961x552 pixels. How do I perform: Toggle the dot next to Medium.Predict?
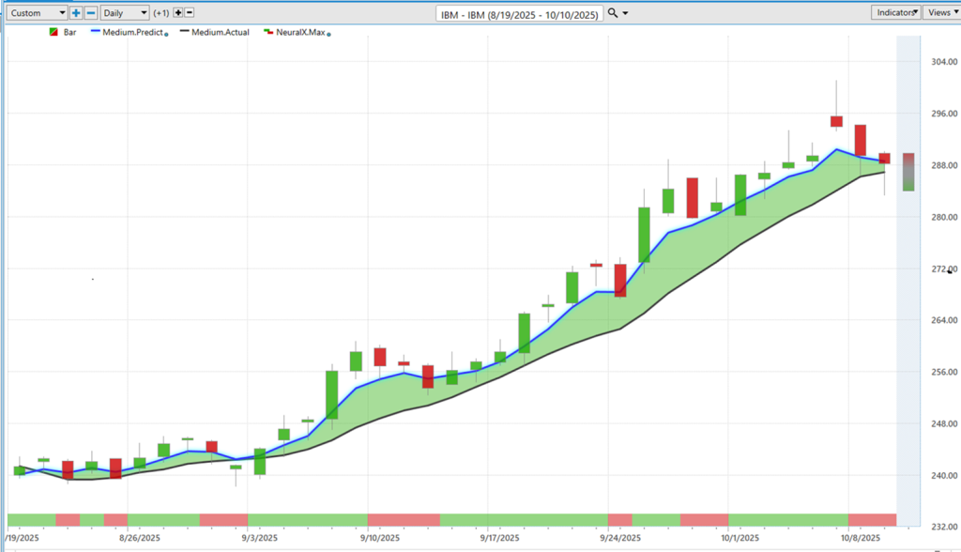tap(166, 34)
